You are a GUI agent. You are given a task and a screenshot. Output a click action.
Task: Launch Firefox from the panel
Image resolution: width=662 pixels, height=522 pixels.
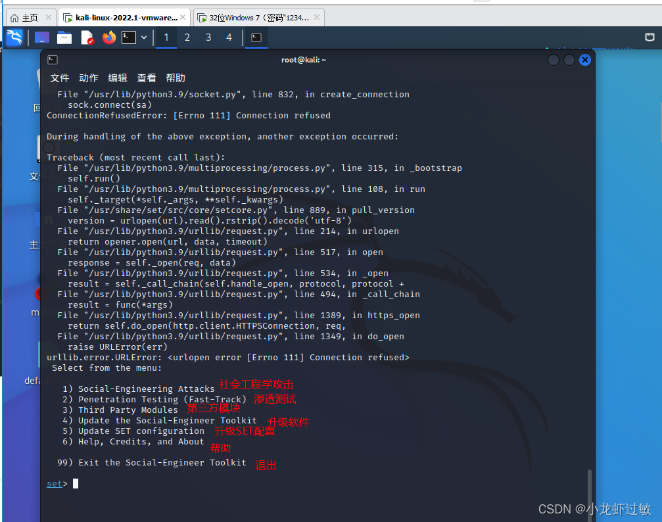[108, 37]
